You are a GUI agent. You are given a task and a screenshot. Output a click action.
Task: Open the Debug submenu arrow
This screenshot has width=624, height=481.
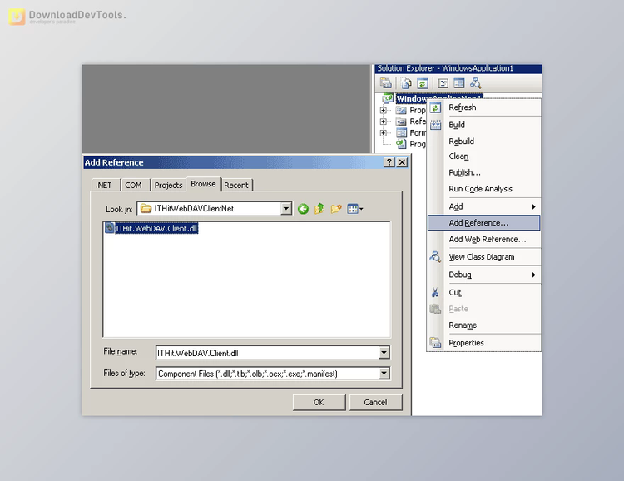click(533, 275)
